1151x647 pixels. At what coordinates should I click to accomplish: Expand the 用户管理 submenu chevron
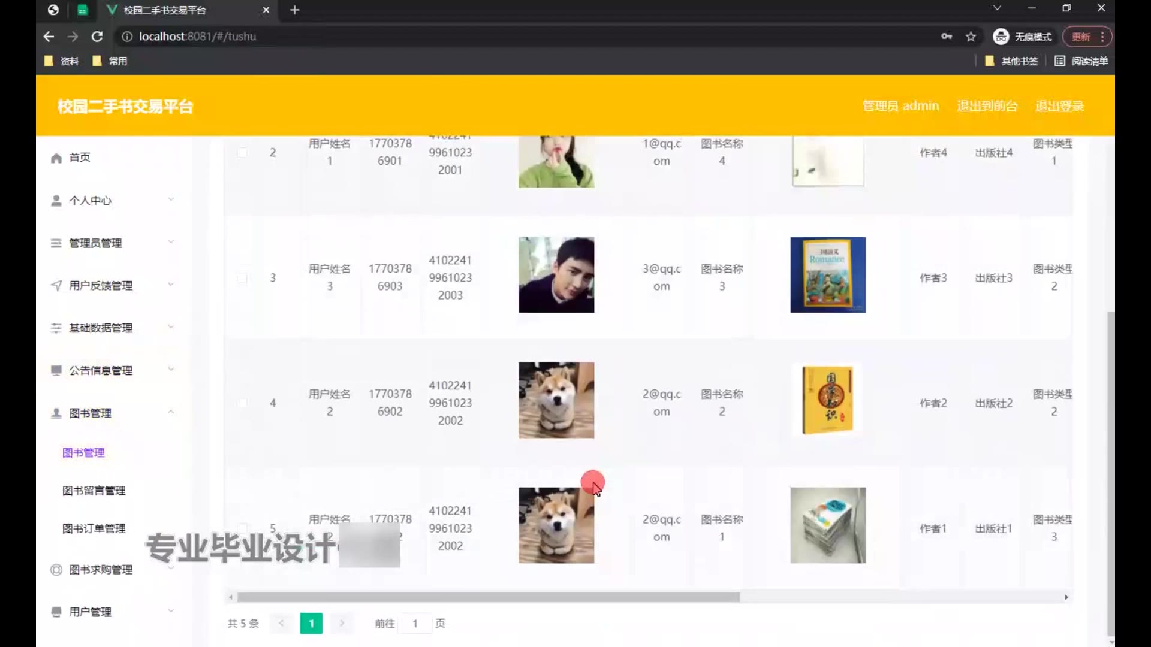coord(171,611)
